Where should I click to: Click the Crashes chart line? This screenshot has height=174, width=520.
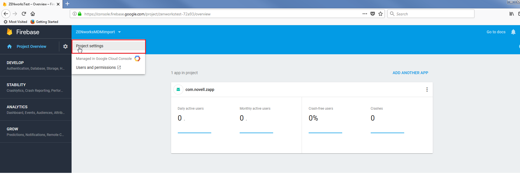pos(387,133)
